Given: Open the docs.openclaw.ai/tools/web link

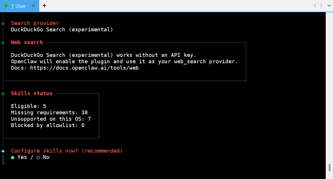Looking at the screenshot, I should (x=84, y=68).
